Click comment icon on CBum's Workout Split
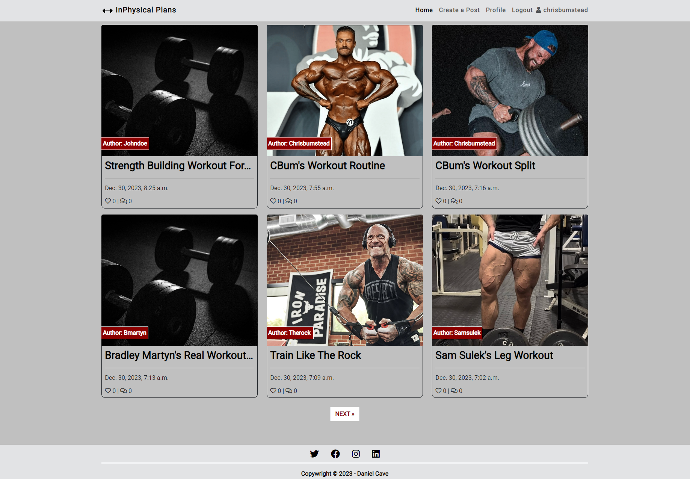 click(x=454, y=201)
